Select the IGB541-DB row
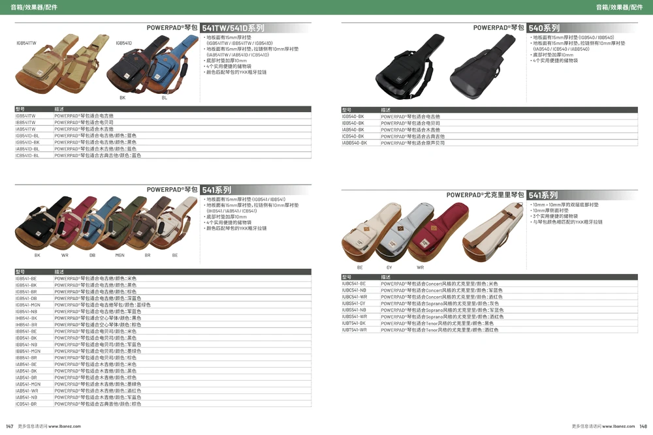This screenshot has height=435, width=653. pyautogui.click(x=163, y=299)
